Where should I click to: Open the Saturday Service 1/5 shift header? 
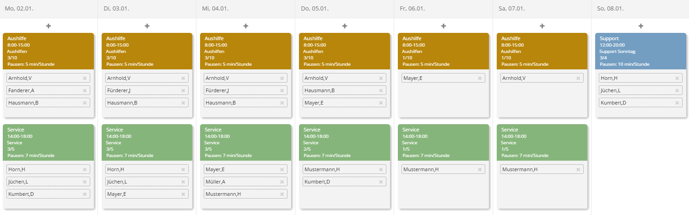pyautogui.click(x=542, y=142)
